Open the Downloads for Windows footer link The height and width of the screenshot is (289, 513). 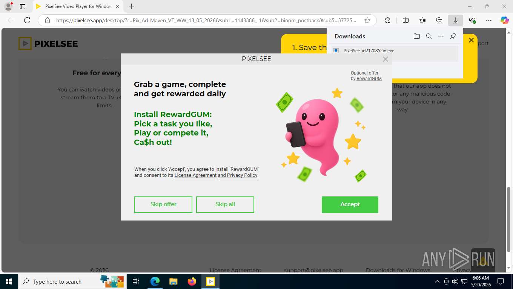(398, 270)
